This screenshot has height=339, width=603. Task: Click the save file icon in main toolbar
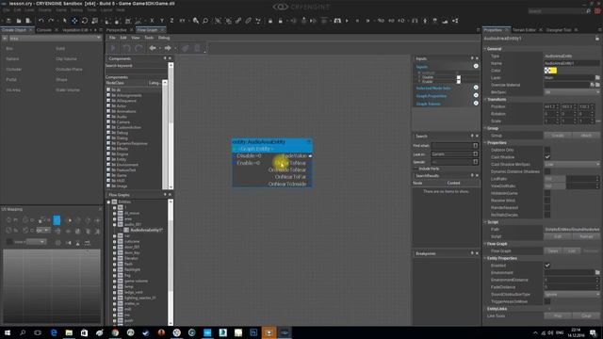click(28, 21)
